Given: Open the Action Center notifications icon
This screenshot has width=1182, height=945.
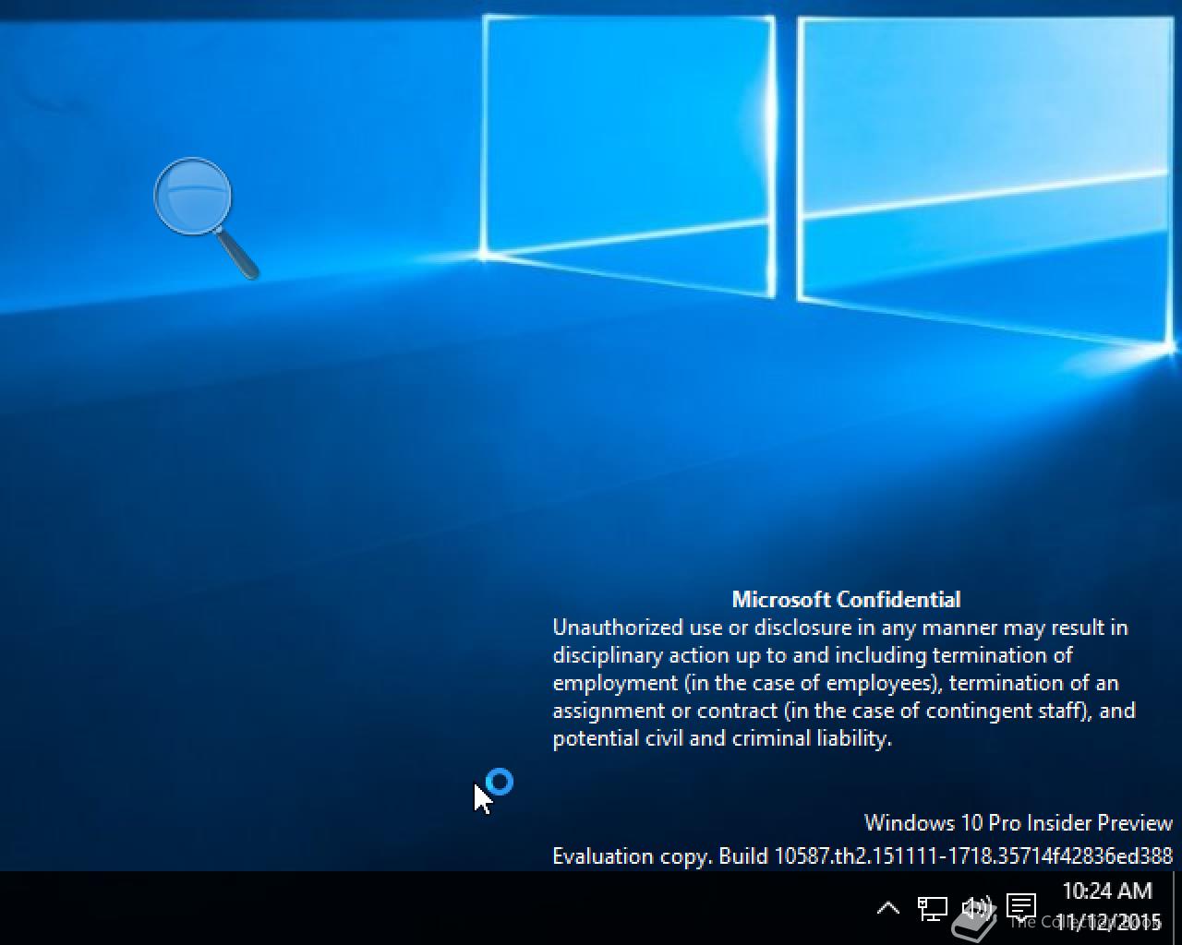Looking at the screenshot, I should pos(1020,907).
